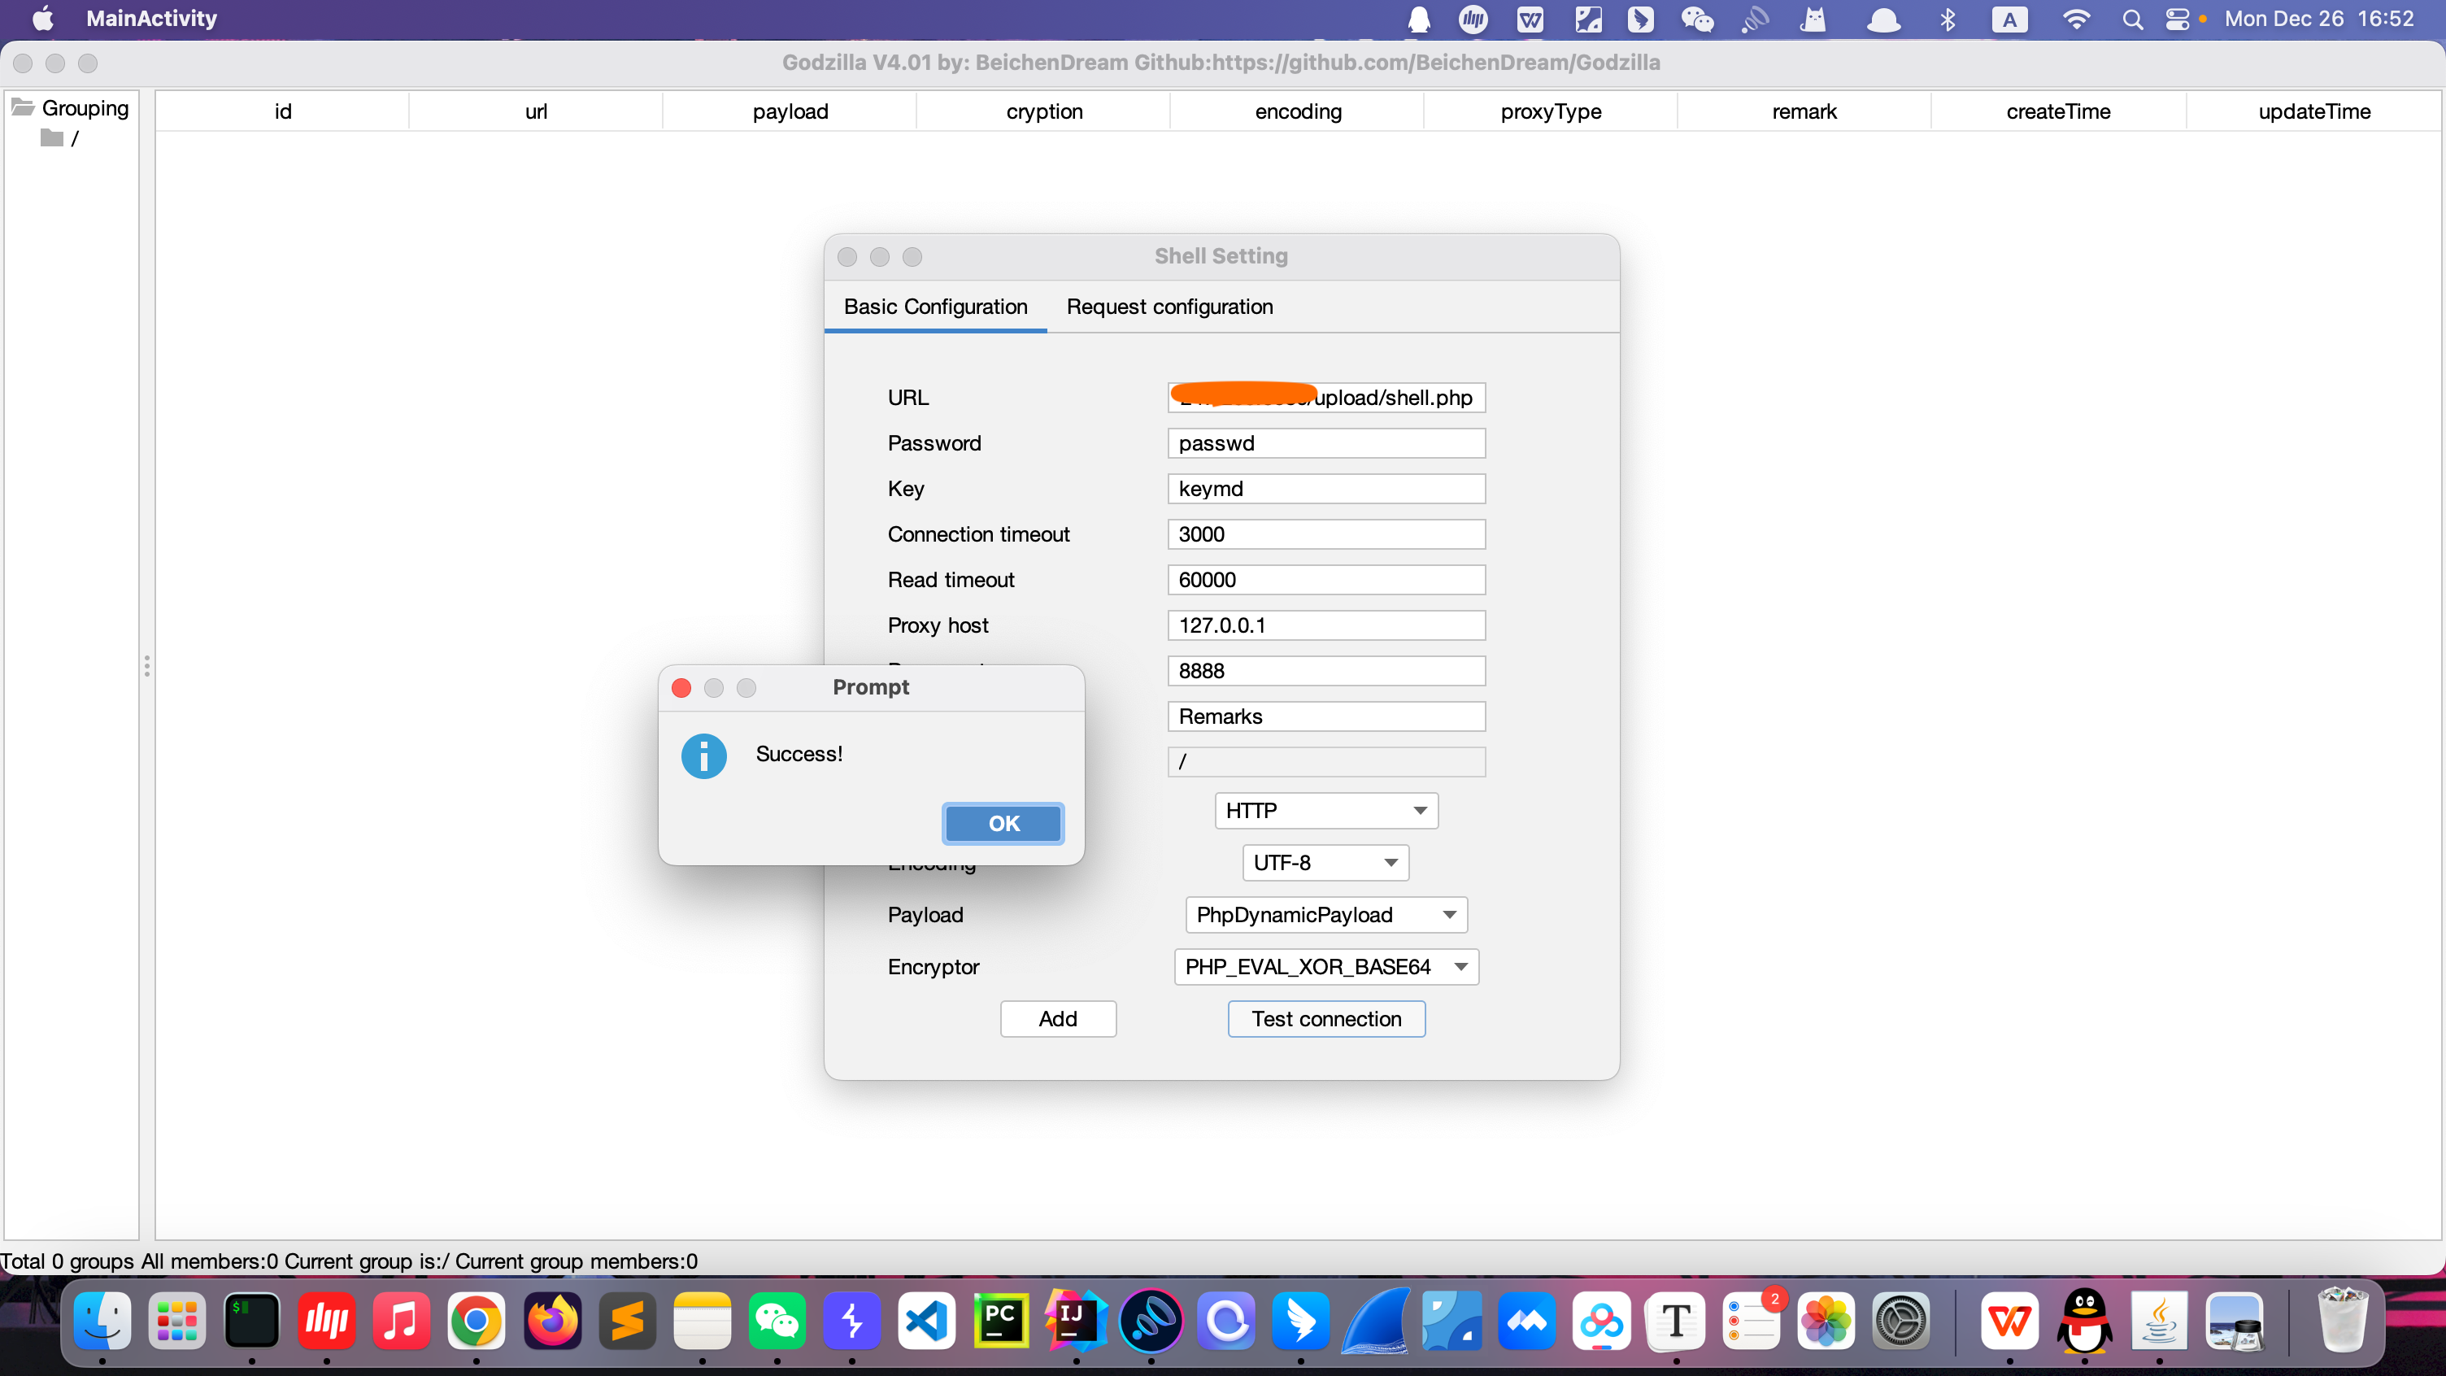Open Typora T icon in dock
The height and width of the screenshot is (1376, 2446).
click(x=1676, y=1321)
